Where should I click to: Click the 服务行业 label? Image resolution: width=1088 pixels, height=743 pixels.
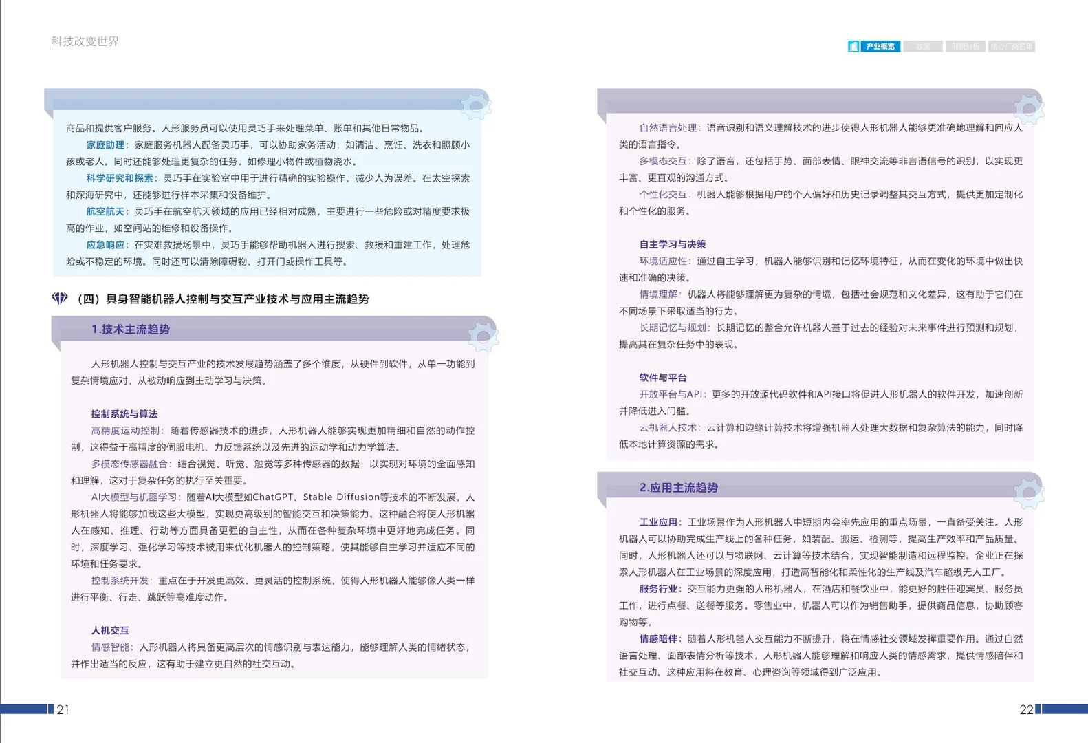(x=658, y=589)
